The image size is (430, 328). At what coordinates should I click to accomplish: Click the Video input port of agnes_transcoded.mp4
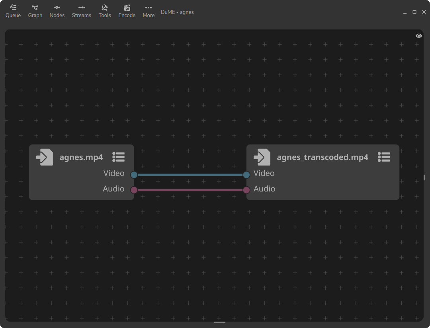click(x=246, y=175)
